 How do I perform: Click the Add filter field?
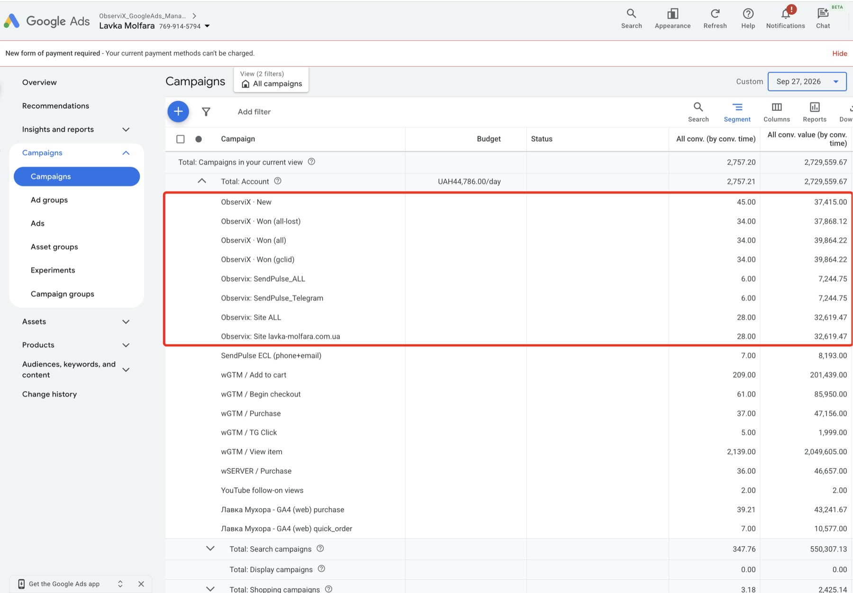tap(254, 112)
